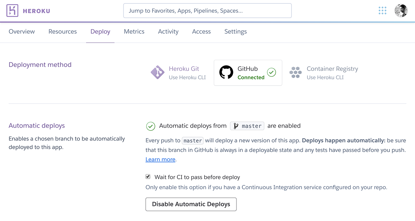Click the GitHub octocat icon
Screen dimensions: 415x221
pyautogui.click(x=226, y=73)
